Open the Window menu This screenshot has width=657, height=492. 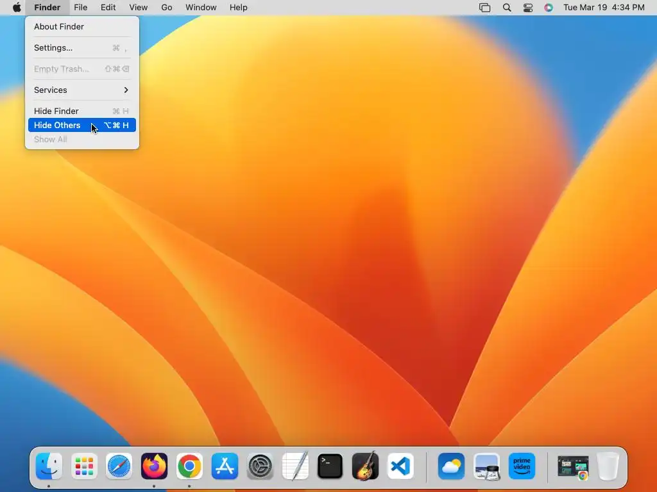(x=201, y=8)
